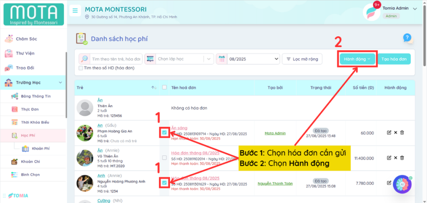Image resolution: width=427 pixels, height=203 pixels.
Task: Expand the 08/2025 month selector
Action: 248,59
